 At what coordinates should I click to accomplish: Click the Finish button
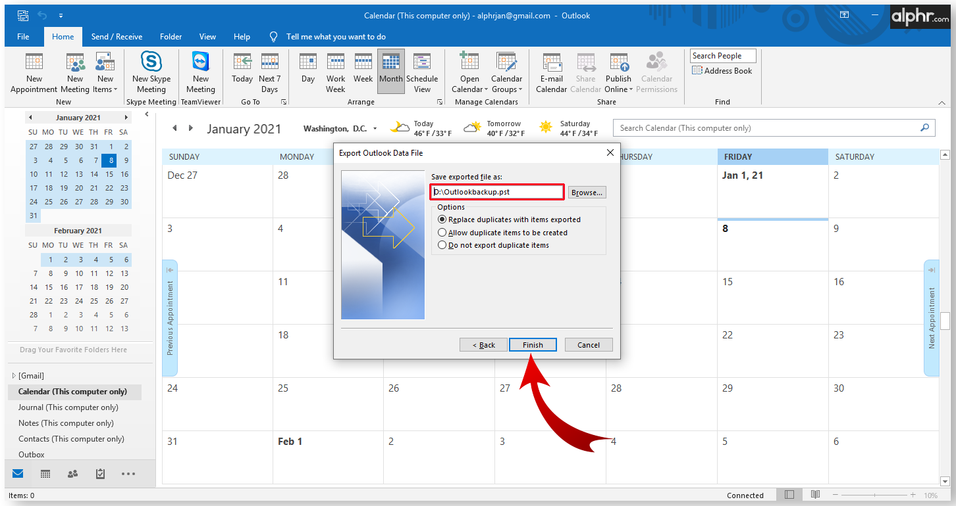click(x=533, y=345)
